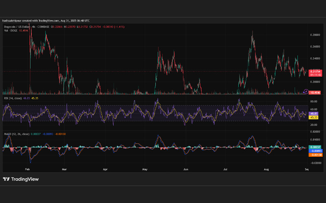Click the blue MACD value −0.00093 in legend
Viewport: 326px width, 203px height.
(48, 134)
